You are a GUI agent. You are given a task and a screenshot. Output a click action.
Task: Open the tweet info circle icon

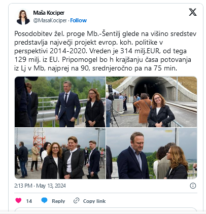193,186
